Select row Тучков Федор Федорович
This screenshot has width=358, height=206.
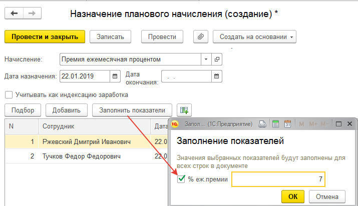(x=86, y=156)
